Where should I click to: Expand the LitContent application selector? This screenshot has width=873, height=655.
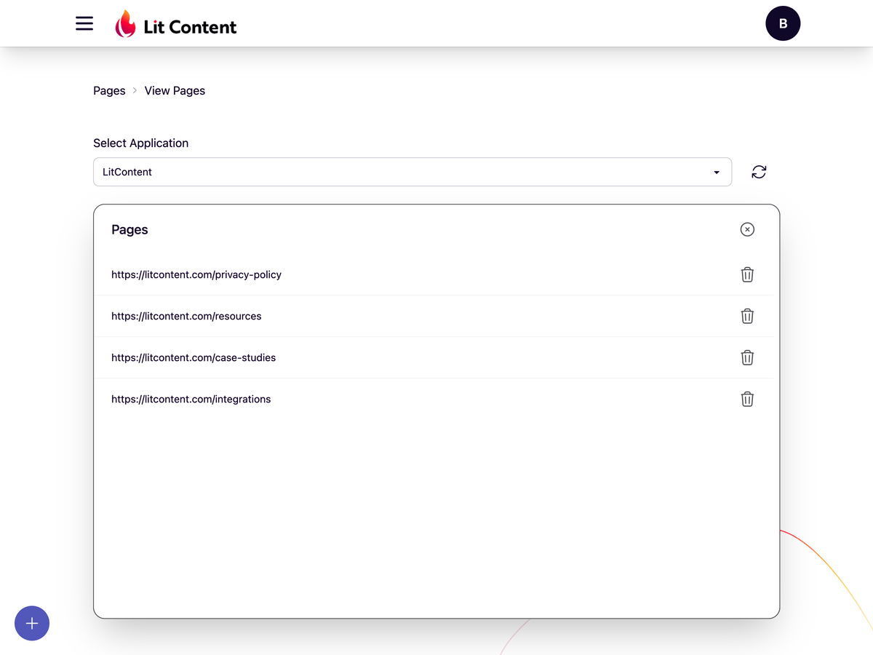[412, 172]
